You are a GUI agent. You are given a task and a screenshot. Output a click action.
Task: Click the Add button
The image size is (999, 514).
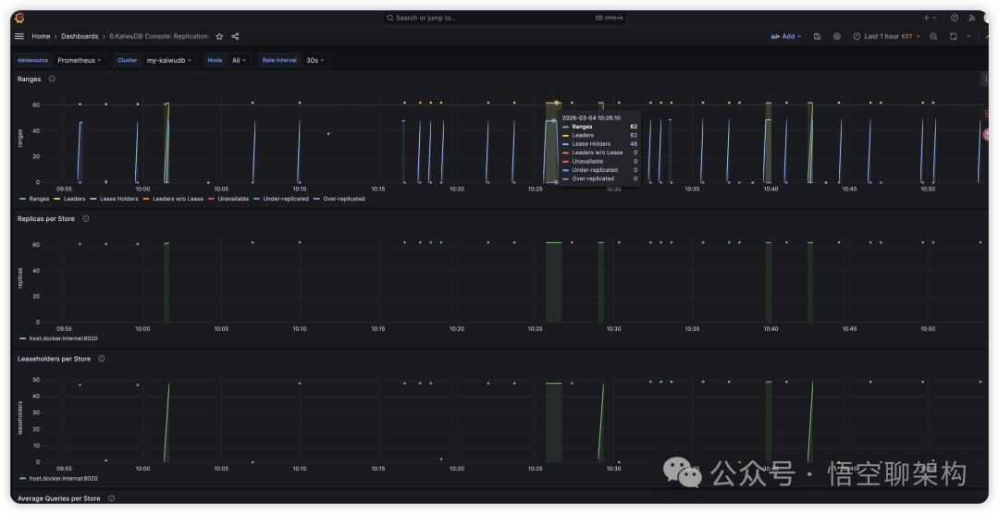pyautogui.click(x=787, y=36)
